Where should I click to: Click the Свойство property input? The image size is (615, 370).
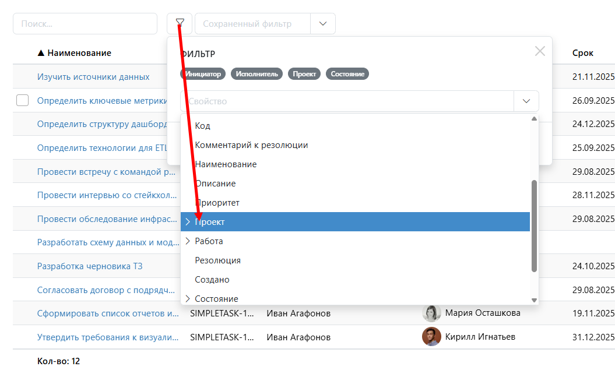pyautogui.click(x=347, y=101)
